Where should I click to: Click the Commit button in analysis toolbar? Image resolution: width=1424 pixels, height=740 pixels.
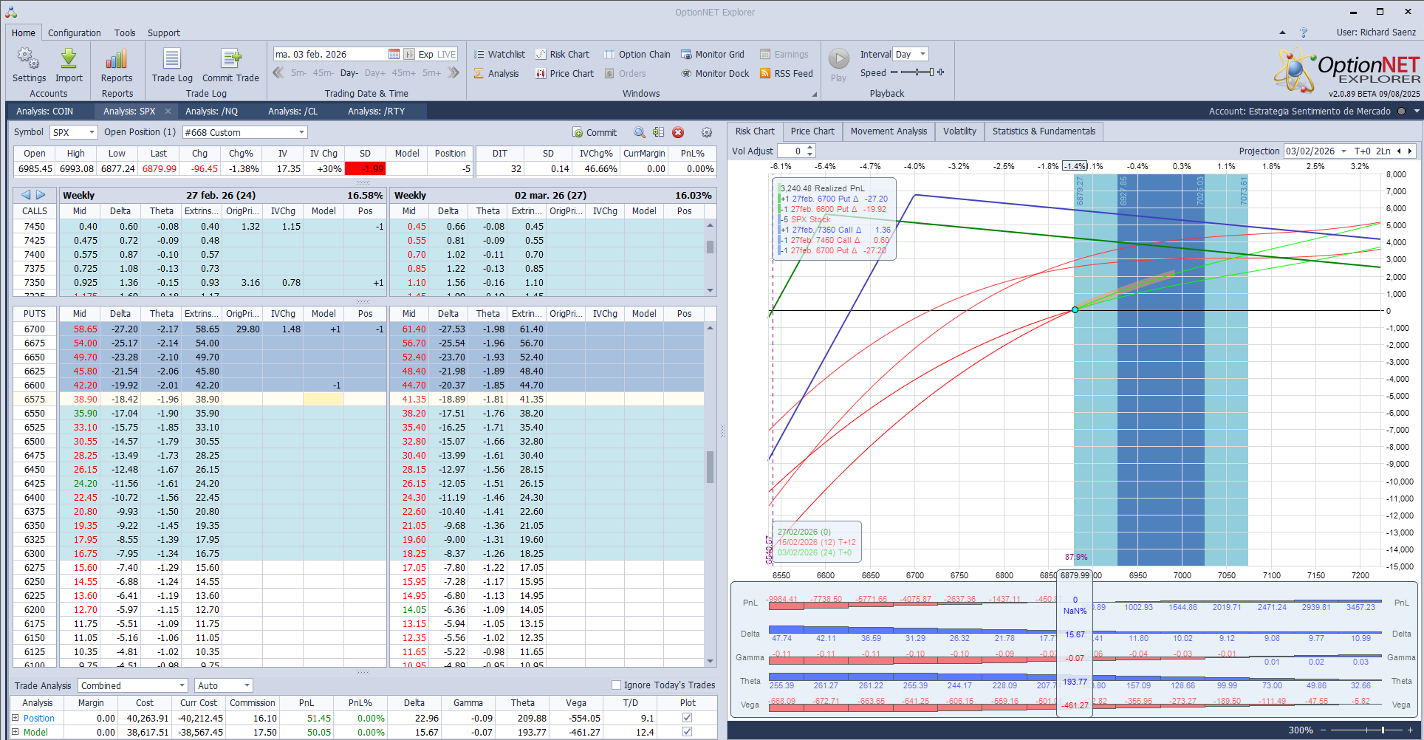595,132
